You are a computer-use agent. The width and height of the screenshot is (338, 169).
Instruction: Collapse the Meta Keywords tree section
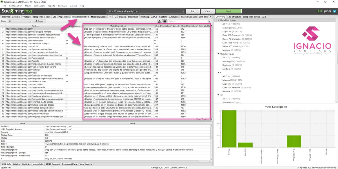tap(218, 54)
